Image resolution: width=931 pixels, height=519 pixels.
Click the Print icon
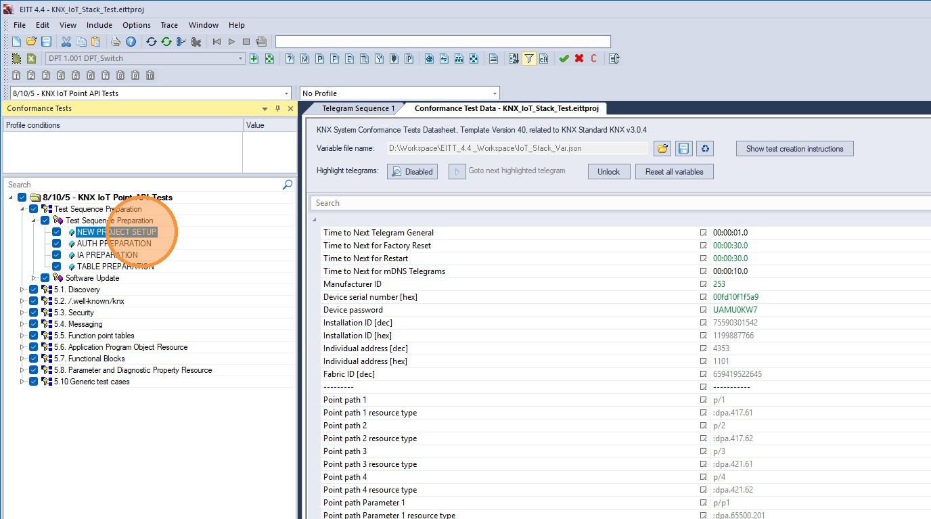coord(116,42)
